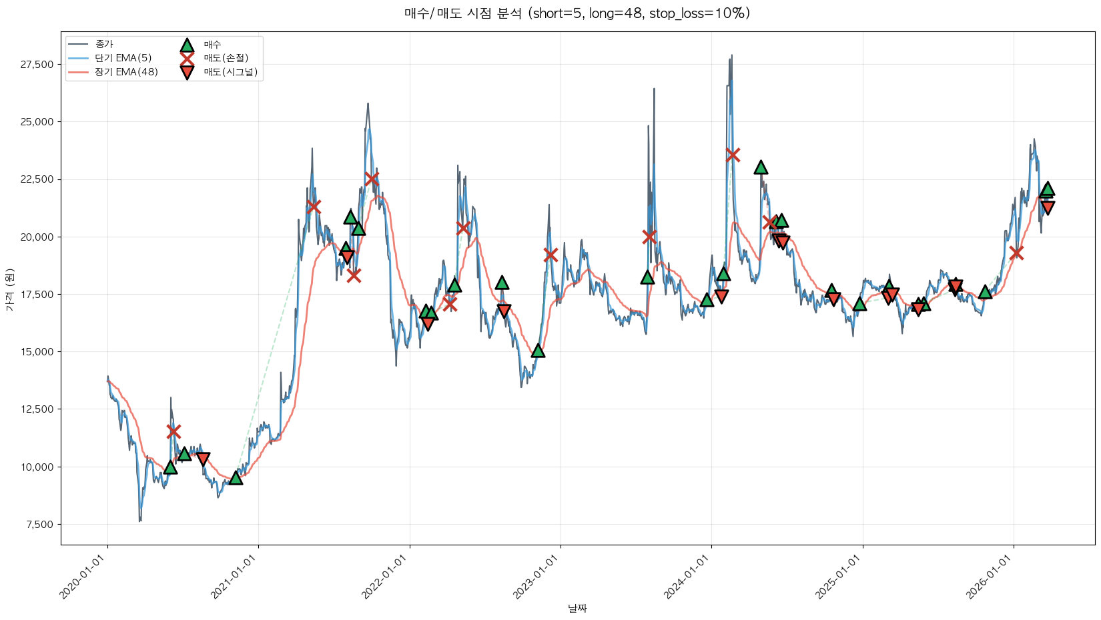Click the buy triangle at the late-2022 low
Screen dimensions: 1101x620
[x=538, y=350]
